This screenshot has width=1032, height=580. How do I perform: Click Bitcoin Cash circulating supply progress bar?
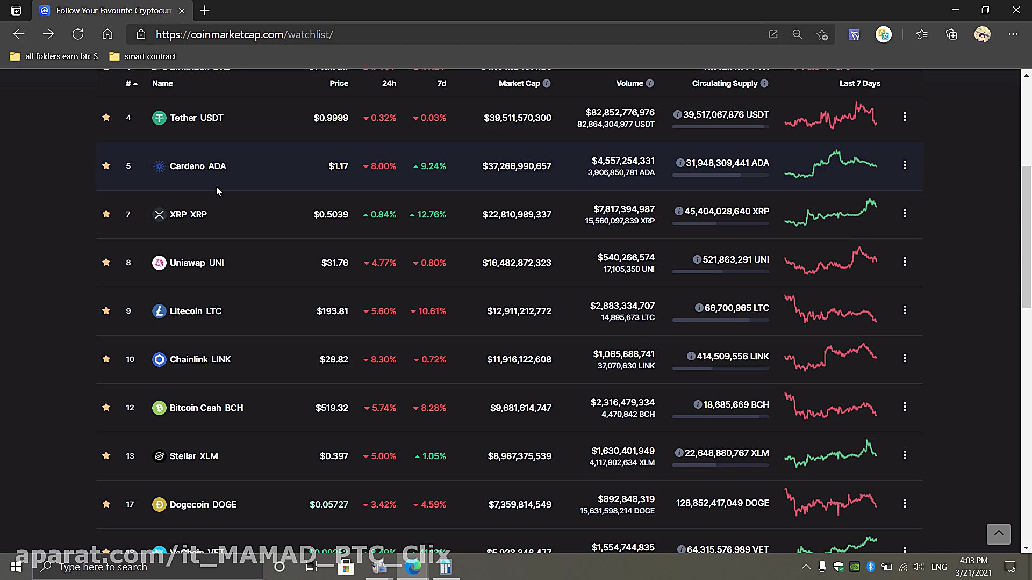point(720,417)
